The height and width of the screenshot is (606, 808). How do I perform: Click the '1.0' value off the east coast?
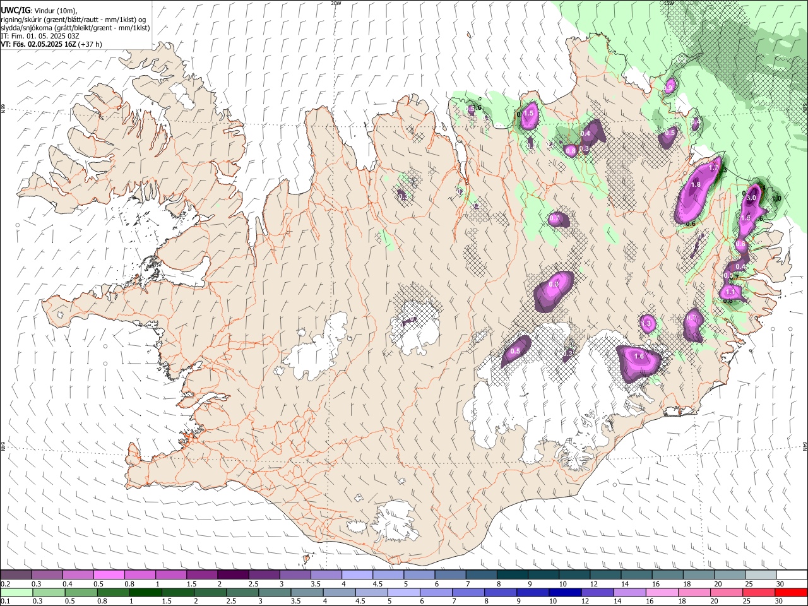(x=776, y=198)
